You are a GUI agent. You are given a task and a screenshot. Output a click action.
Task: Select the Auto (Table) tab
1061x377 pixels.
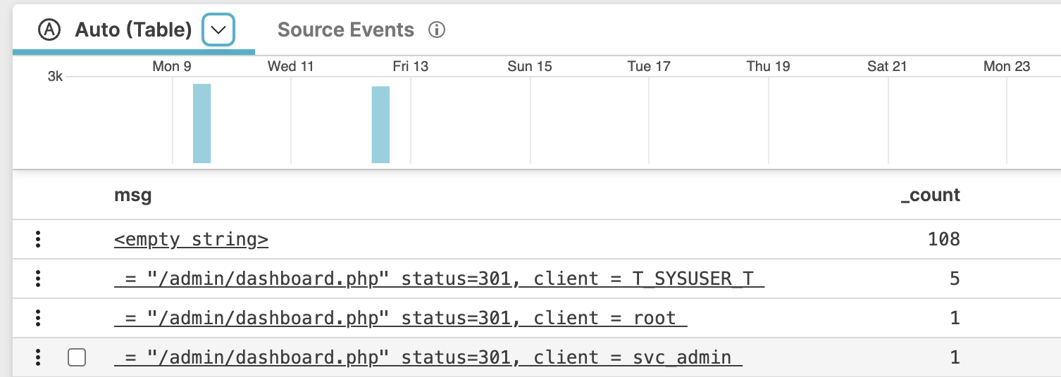133,30
